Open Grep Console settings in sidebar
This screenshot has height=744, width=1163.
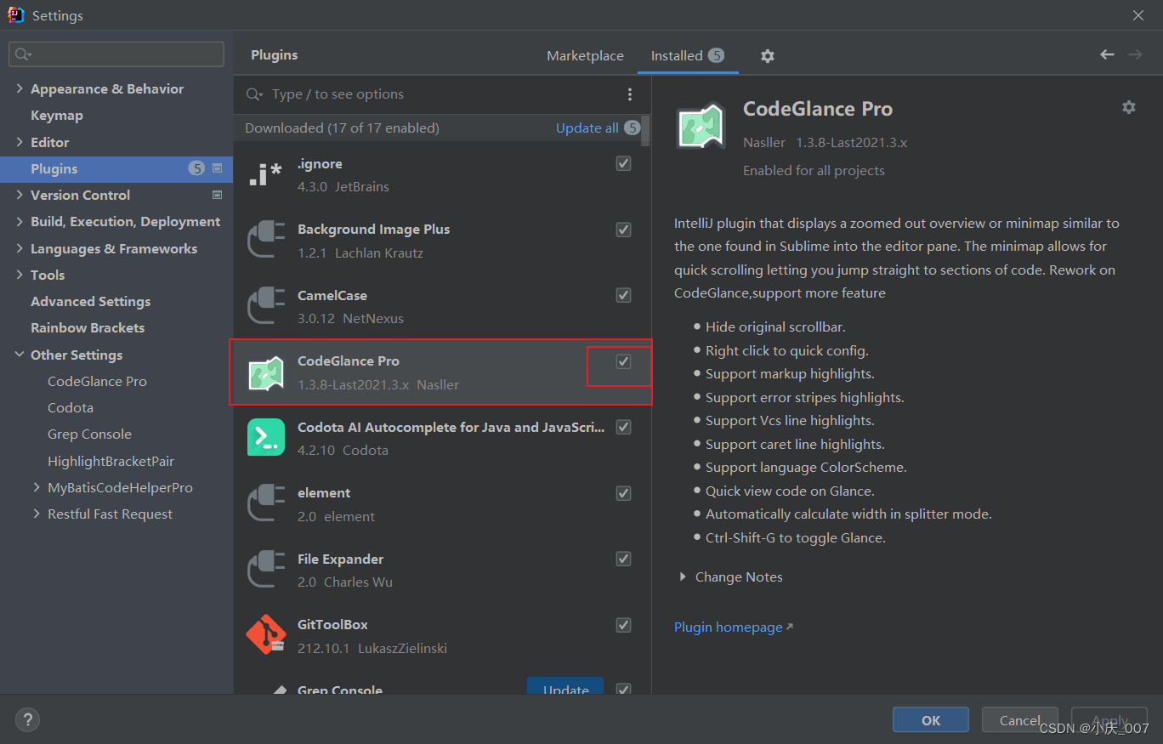coord(89,434)
